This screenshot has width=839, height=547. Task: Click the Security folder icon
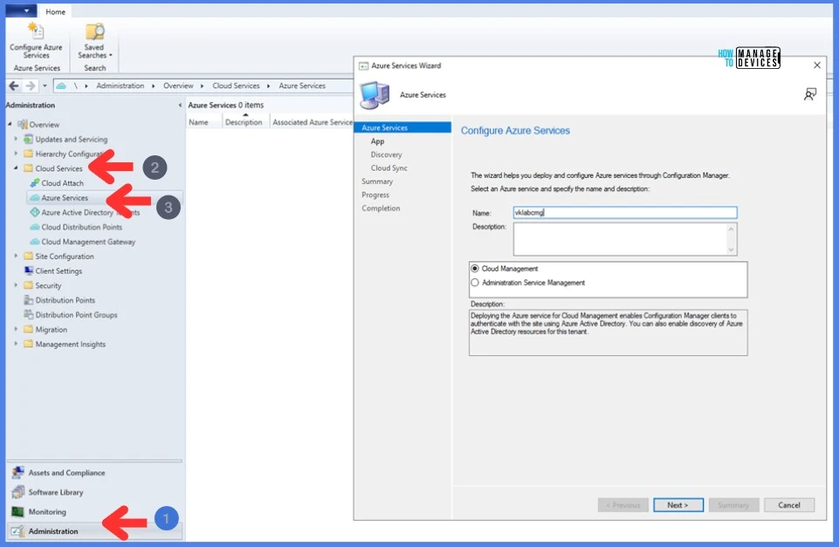[28, 285]
